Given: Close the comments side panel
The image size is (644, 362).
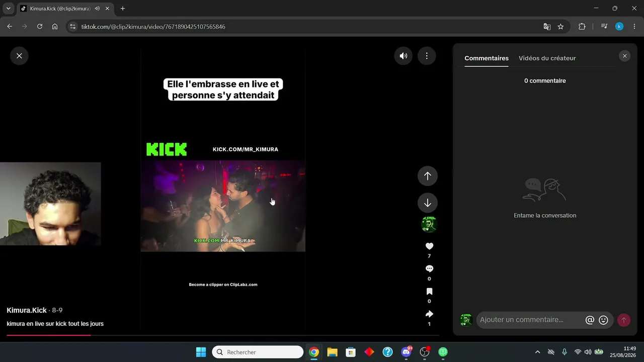Looking at the screenshot, I should pyautogui.click(x=625, y=56).
